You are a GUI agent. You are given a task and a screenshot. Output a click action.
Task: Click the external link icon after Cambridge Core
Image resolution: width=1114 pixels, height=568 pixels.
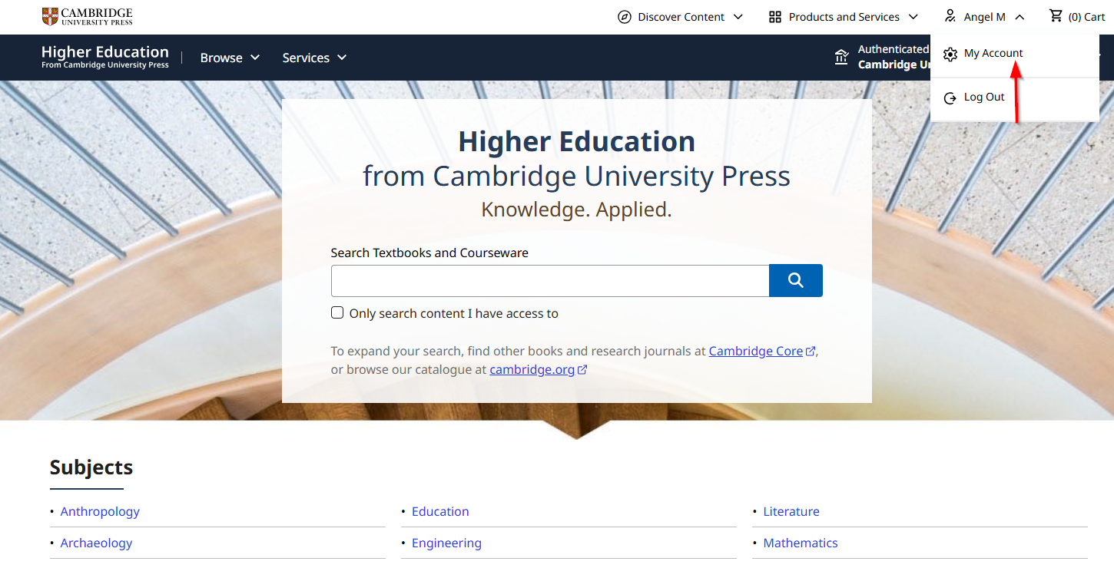click(811, 352)
